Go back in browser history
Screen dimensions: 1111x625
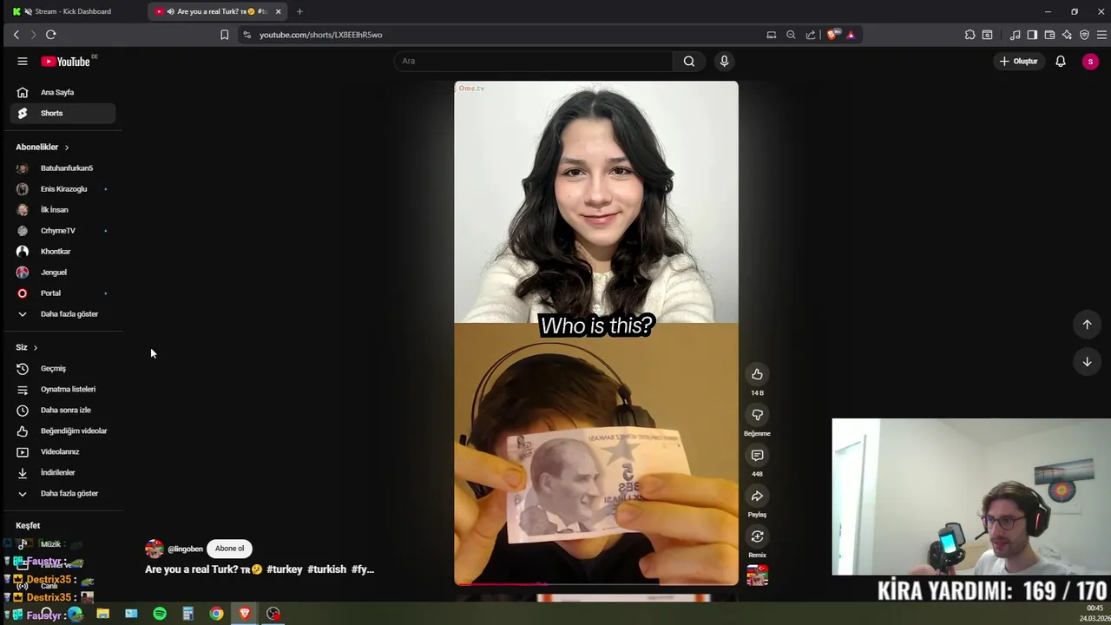pyautogui.click(x=16, y=35)
